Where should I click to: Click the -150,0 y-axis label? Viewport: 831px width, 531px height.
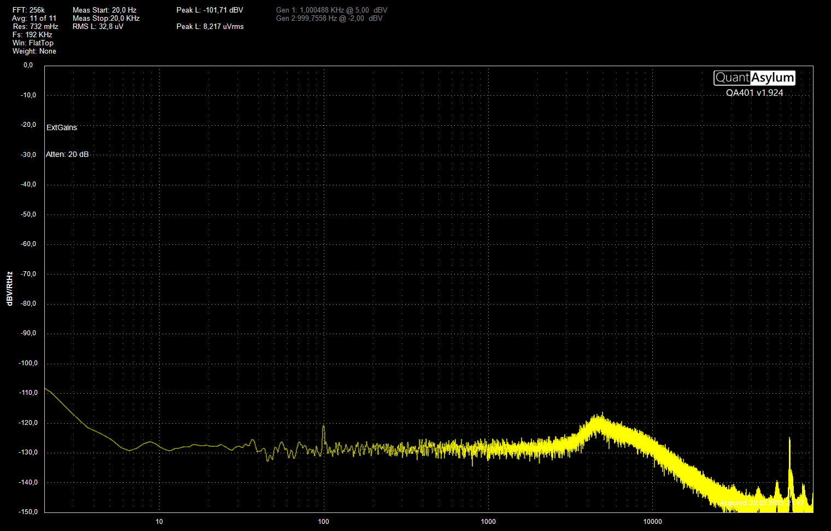[28, 512]
